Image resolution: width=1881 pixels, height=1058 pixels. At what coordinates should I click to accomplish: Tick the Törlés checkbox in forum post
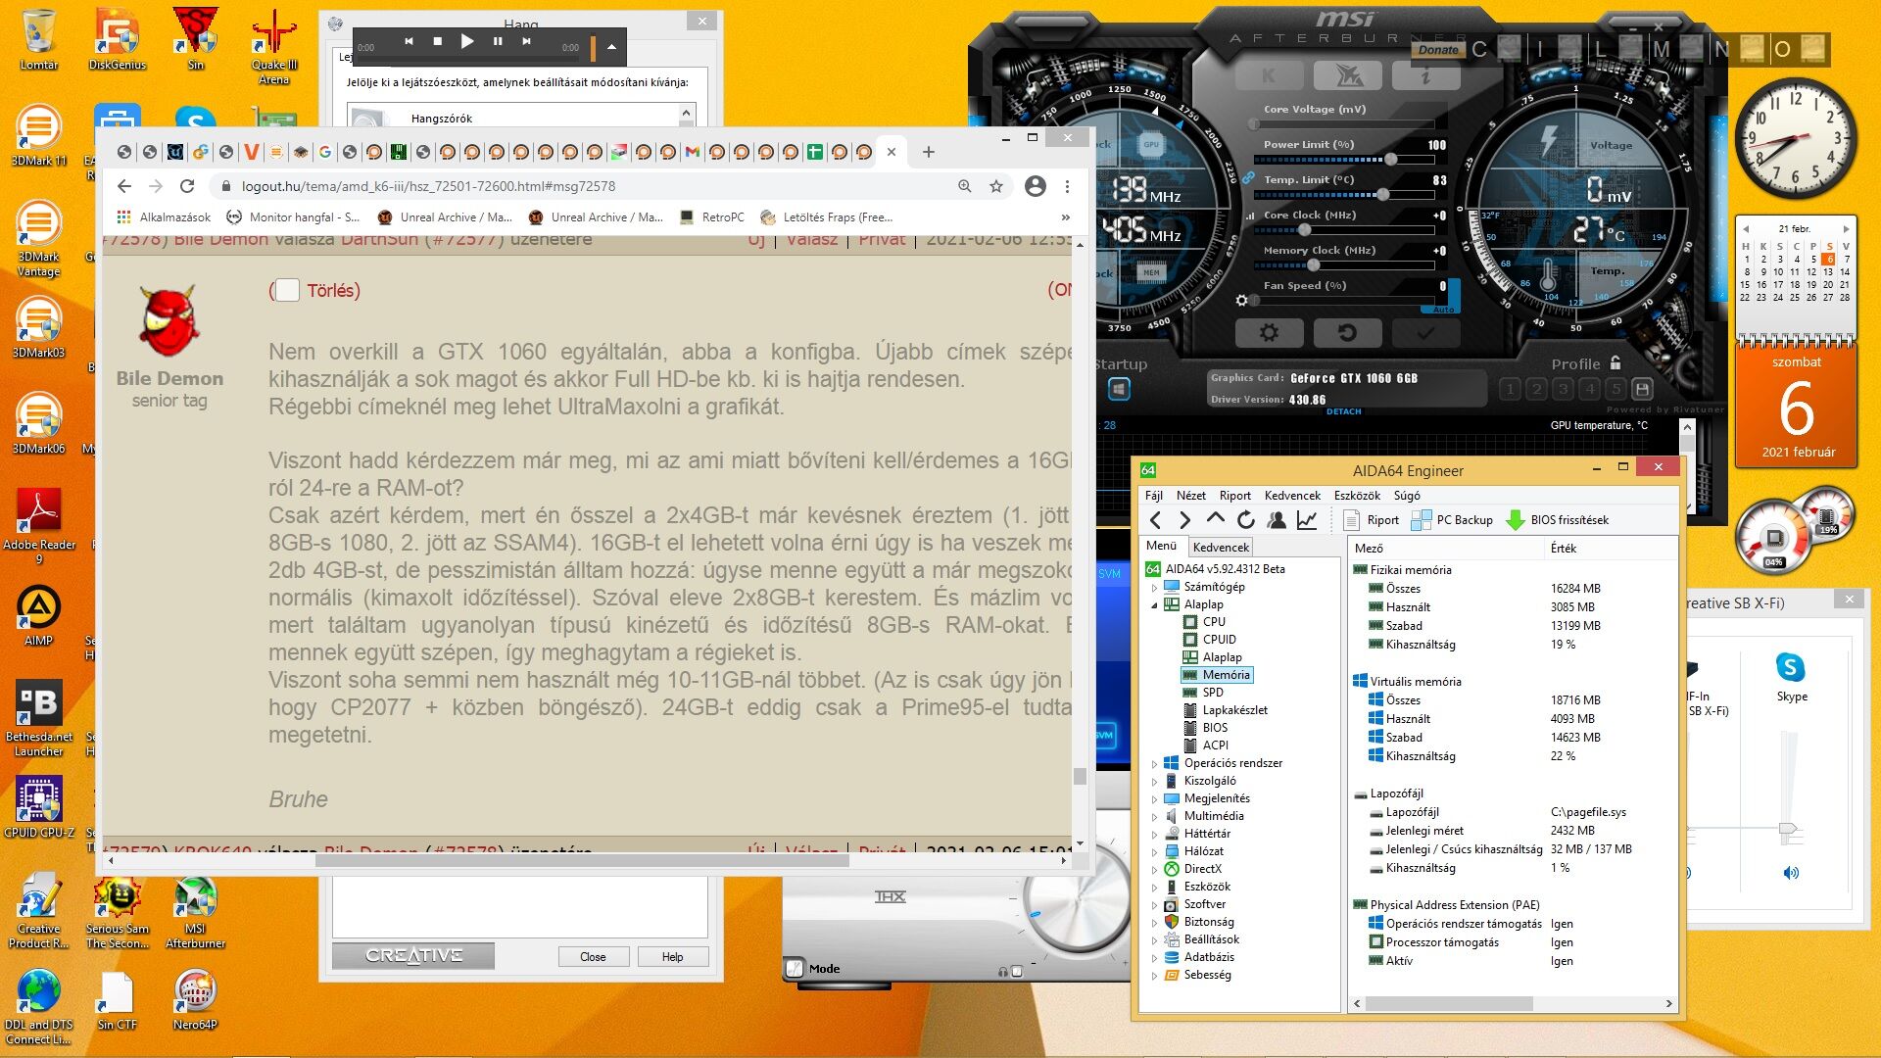pyautogui.click(x=287, y=290)
